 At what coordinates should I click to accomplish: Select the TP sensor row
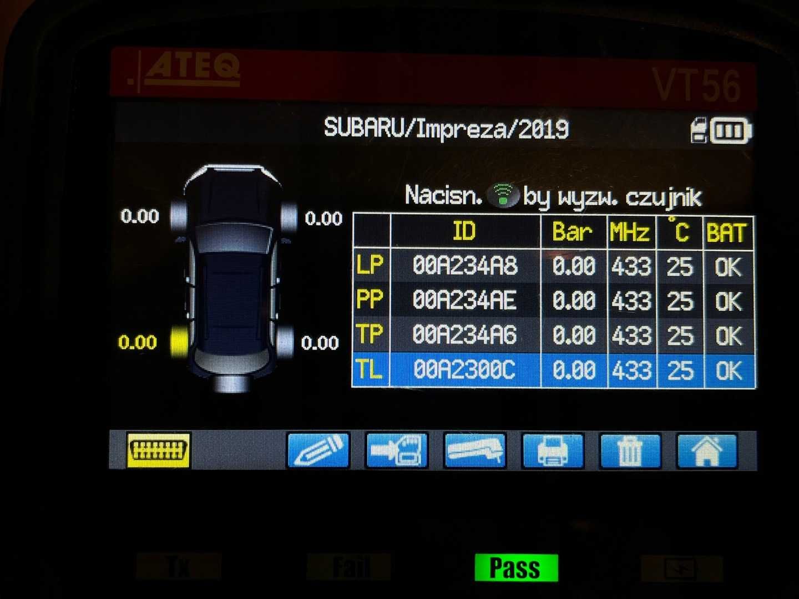tap(554, 335)
